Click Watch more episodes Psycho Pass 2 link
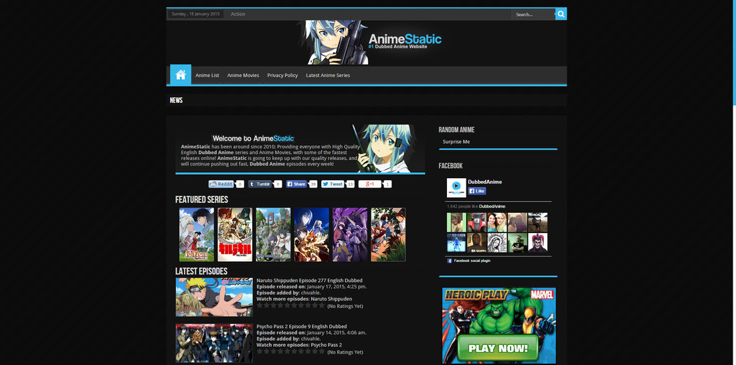Screen dimensions: 736x365 (327, 345)
